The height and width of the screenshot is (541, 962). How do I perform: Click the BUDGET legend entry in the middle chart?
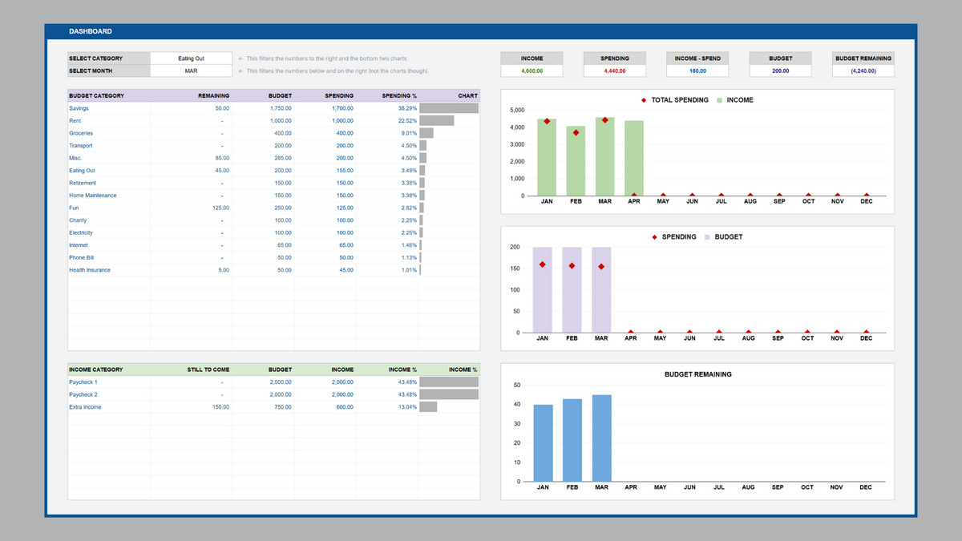[x=724, y=237]
